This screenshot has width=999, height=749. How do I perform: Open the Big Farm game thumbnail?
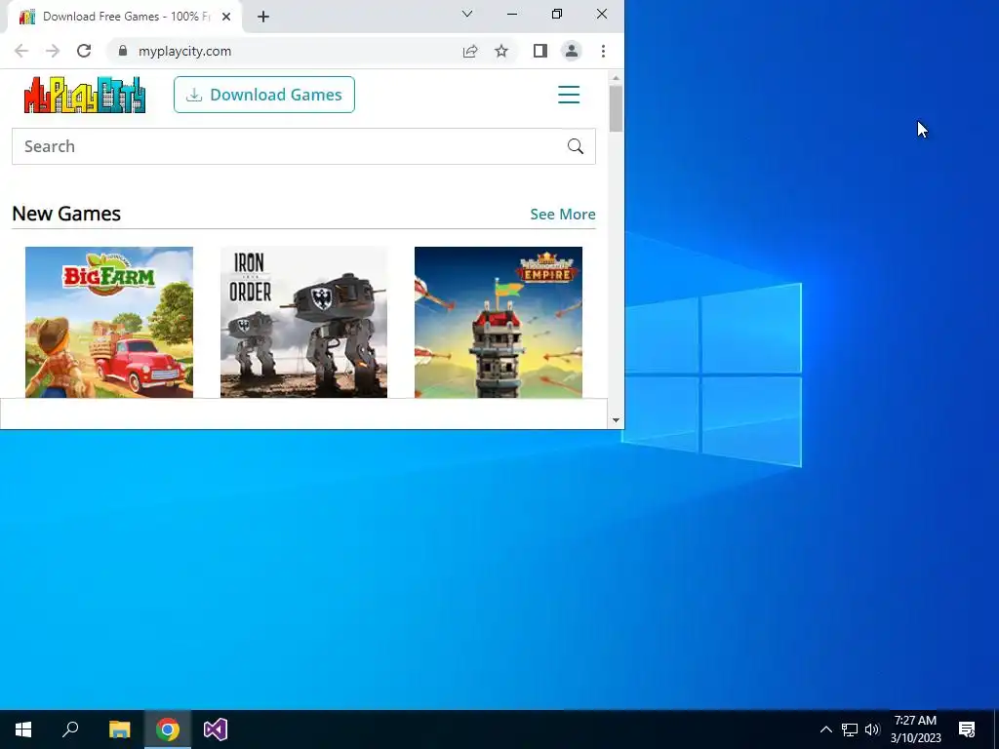[x=109, y=322]
